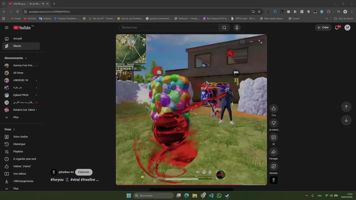356x200 pixels.
Task: Open the Chrome three-dot menu
Action: pos(352,12)
